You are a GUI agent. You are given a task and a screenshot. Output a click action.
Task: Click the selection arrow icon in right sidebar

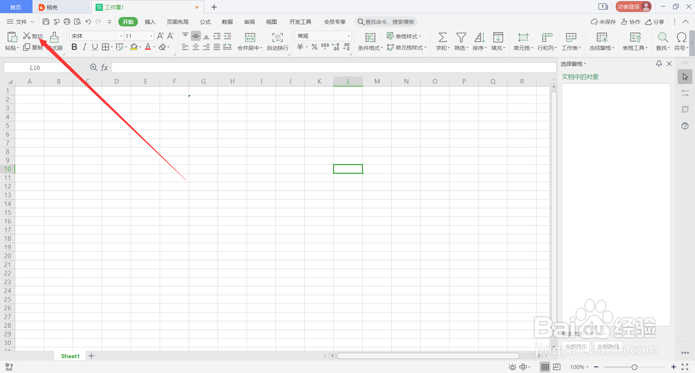(x=685, y=77)
